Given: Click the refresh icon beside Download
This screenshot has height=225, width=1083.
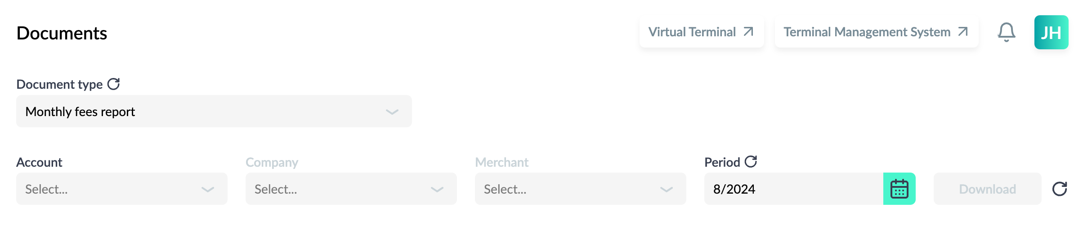Looking at the screenshot, I should click(1060, 189).
